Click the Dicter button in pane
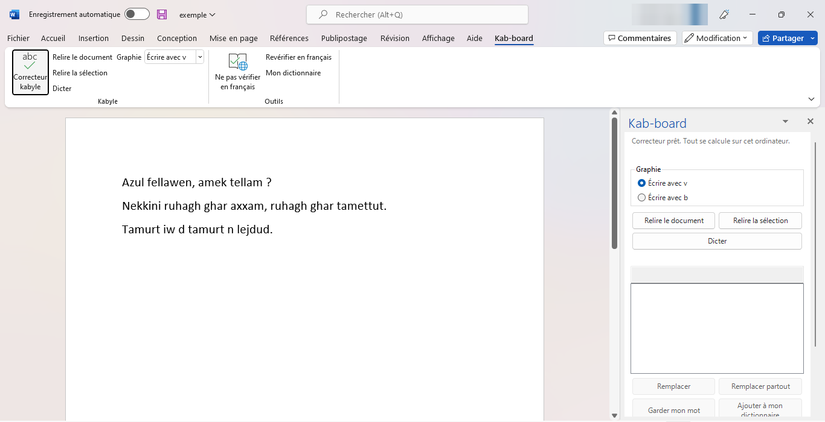Image resolution: width=825 pixels, height=422 pixels. click(x=717, y=241)
